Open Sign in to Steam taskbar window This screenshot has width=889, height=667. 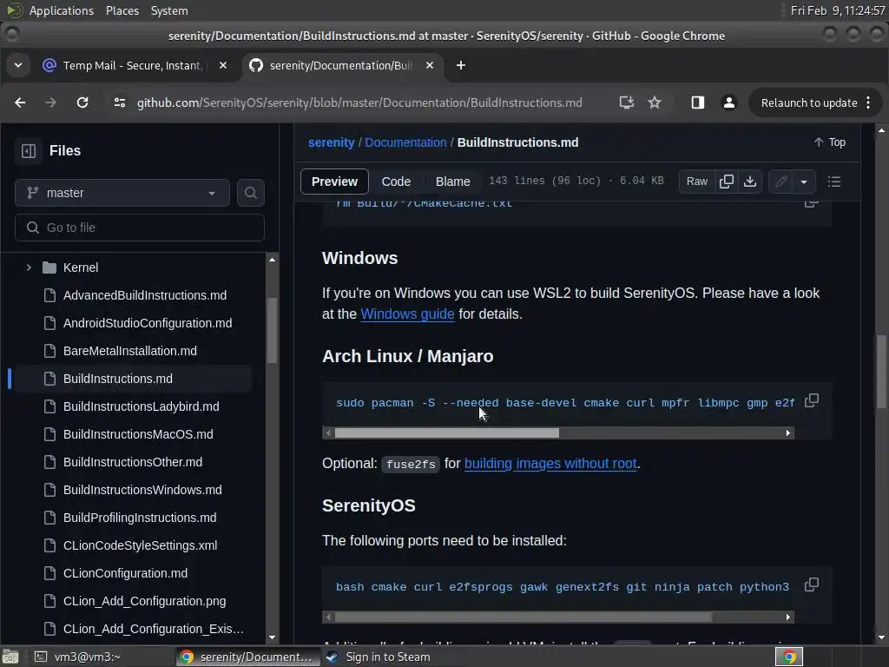pyautogui.click(x=388, y=657)
